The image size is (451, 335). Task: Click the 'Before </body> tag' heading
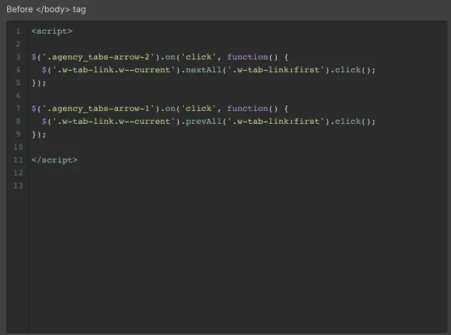coord(46,9)
